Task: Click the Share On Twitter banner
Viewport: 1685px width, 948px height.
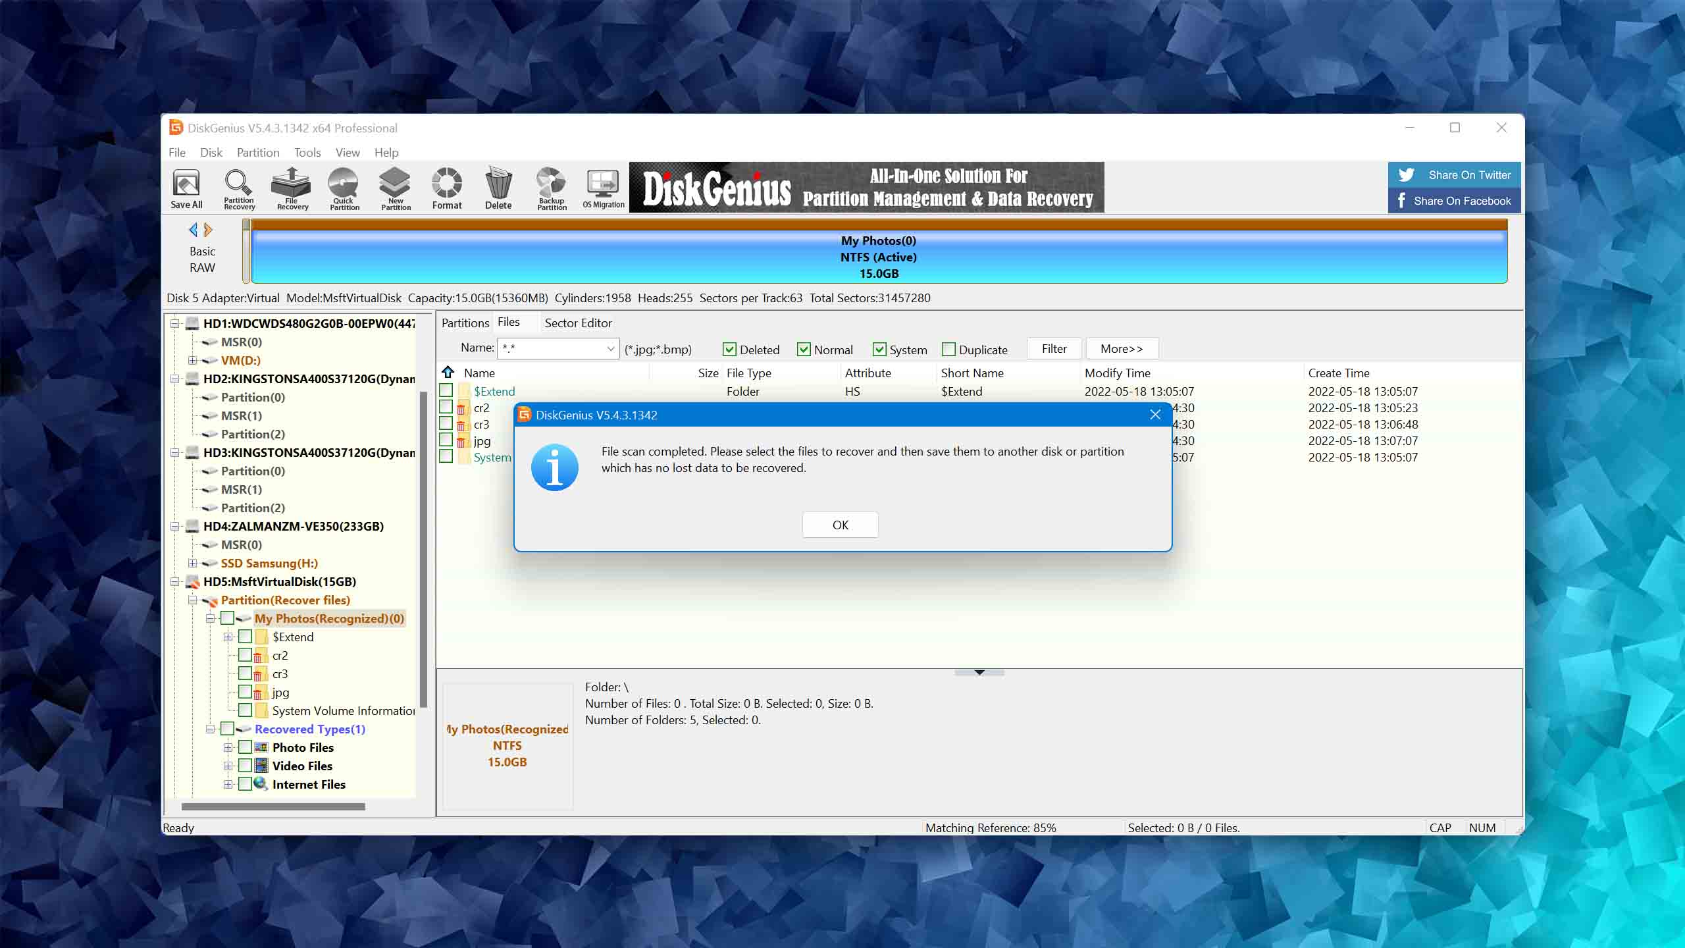Action: [x=1455, y=175]
